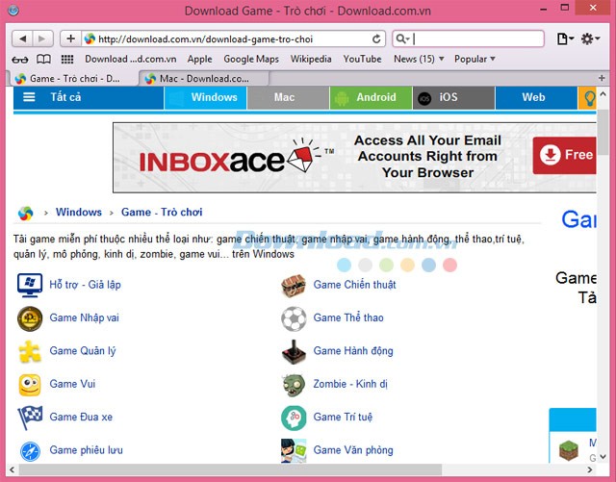Click the Download.com.vn home breadcrumb icon
Screen dimensions: 616x482
(26, 213)
